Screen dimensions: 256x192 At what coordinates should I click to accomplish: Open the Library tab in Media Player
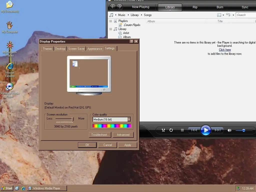(170, 7)
